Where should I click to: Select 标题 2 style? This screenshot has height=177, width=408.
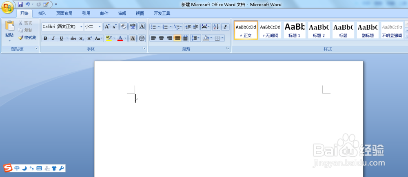coord(319,30)
